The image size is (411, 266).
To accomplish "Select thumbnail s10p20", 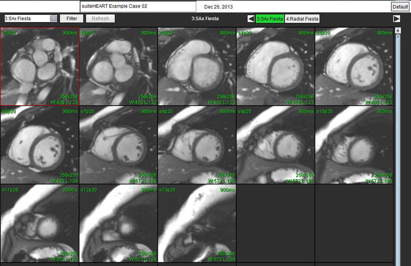I will pyautogui.click(x=354, y=145).
